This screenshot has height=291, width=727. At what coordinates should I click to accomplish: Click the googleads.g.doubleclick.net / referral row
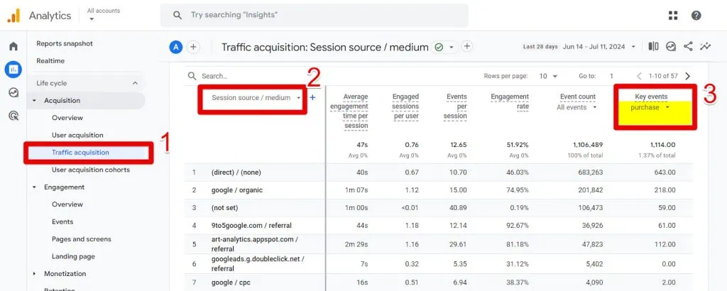tap(439, 263)
